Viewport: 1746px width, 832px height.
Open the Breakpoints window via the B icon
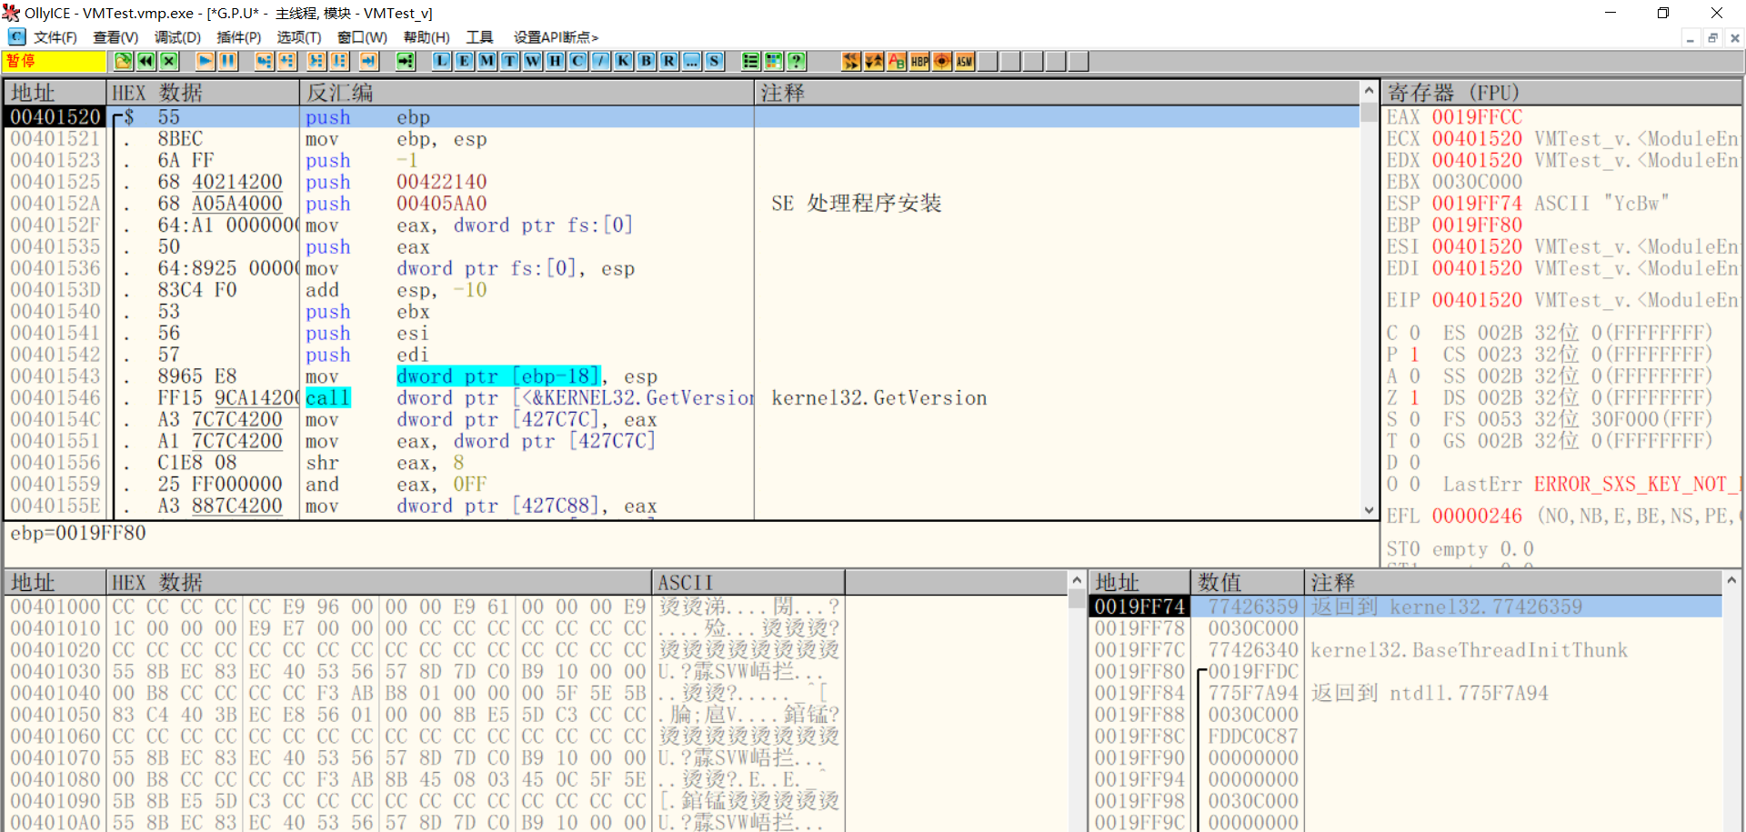click(646, 61)
